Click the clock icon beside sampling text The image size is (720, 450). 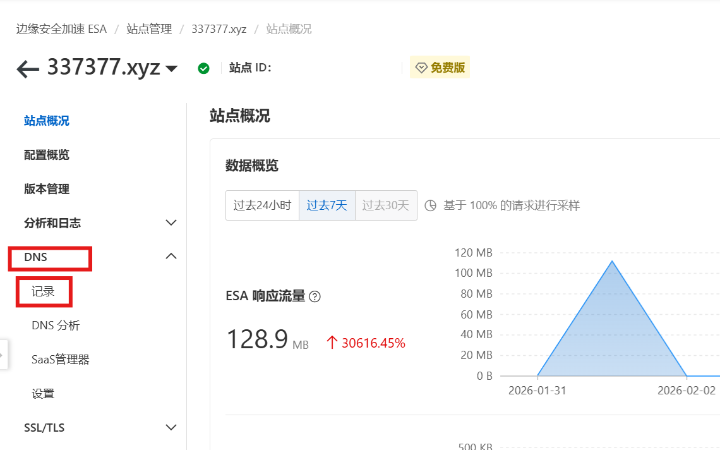tap(431, 205)
